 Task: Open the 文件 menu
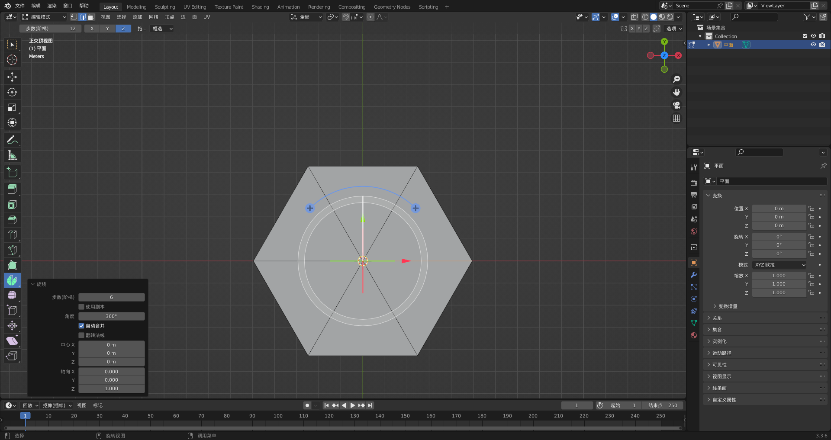[20, 6]
